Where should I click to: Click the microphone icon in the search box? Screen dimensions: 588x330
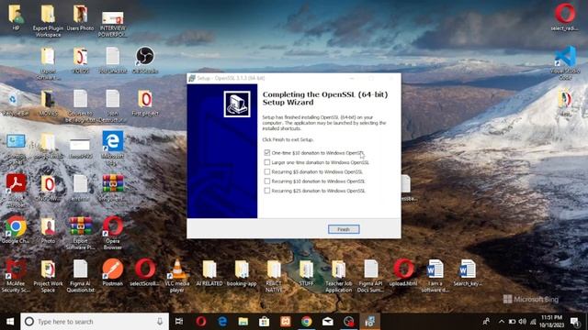(160, 322)
